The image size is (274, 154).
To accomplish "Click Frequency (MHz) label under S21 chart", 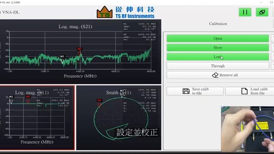I will [80, 76].
